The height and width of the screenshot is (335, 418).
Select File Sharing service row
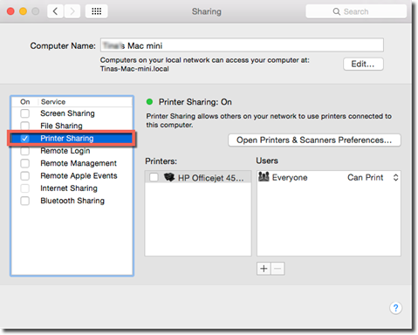(72, 126)
